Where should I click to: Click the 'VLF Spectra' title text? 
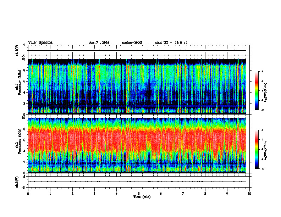(x=40, y=43)
